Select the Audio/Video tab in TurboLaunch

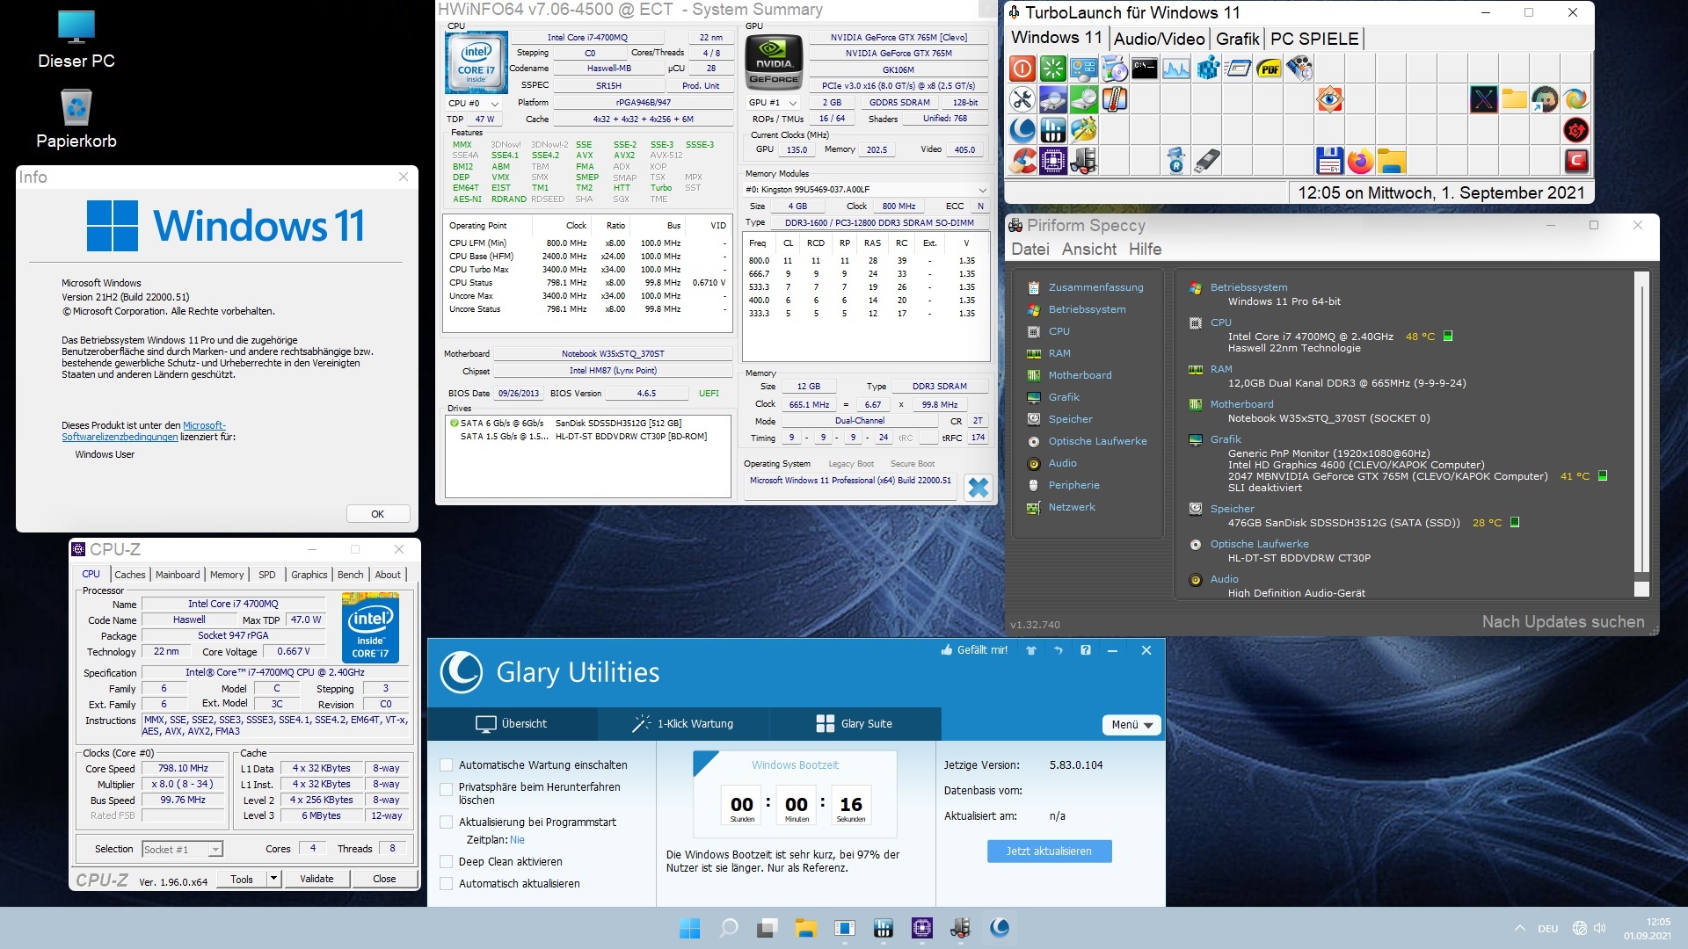(x=1159, y=39)
